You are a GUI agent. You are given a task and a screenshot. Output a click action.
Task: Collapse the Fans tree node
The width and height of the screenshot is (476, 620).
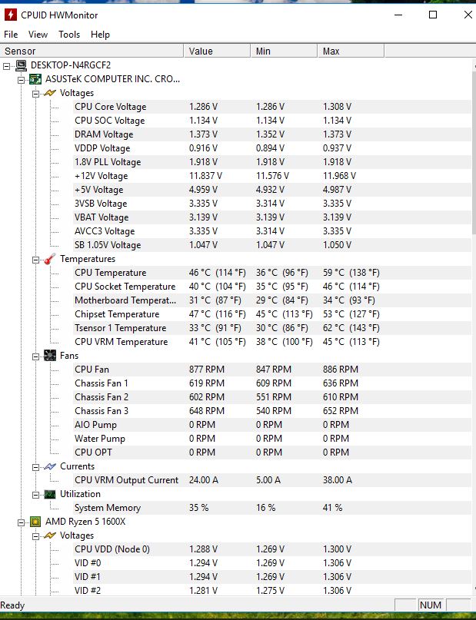pos(36,356)
